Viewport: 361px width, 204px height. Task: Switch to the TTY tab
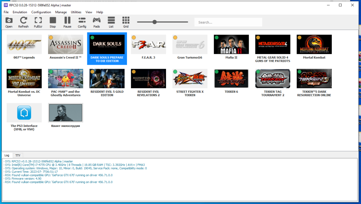coord(18,155)
